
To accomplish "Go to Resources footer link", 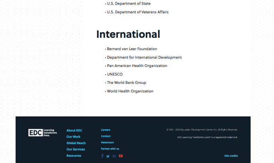I will 74,156.
